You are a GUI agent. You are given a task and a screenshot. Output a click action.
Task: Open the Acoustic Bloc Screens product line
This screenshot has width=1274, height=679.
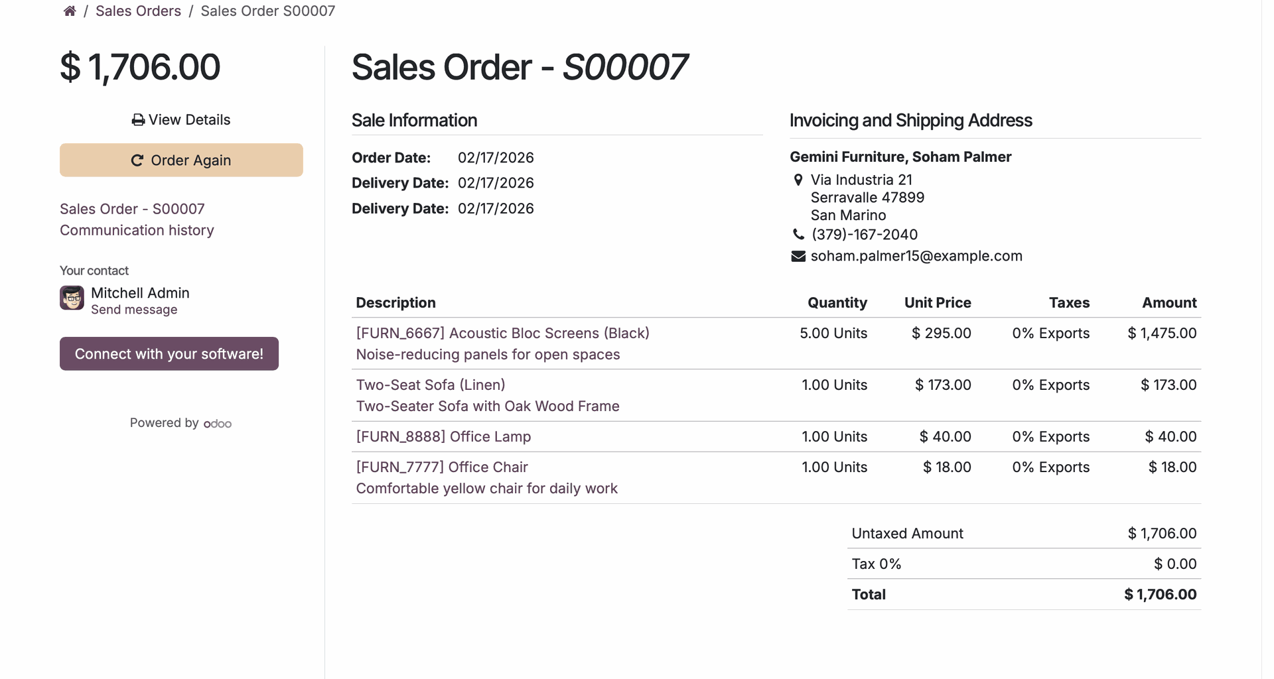[502, 334]
